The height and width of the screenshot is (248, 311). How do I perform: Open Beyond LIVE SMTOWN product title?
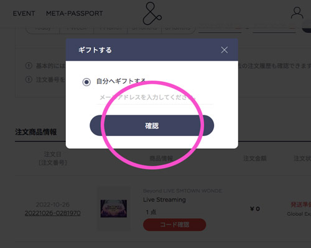[x=182, y=191]
